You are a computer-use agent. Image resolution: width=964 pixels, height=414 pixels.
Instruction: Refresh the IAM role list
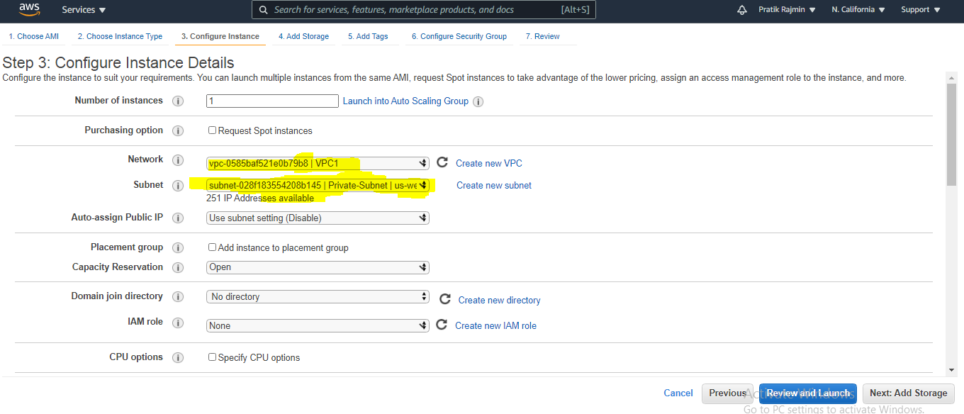[x=442, y=325]
